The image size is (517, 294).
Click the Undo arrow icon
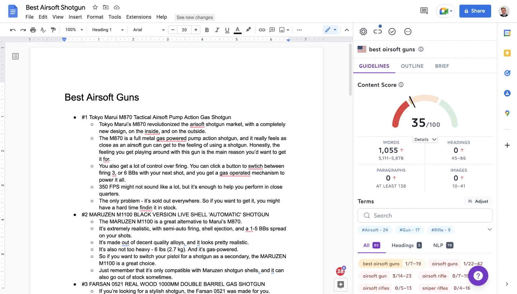(x=13, y=30)
